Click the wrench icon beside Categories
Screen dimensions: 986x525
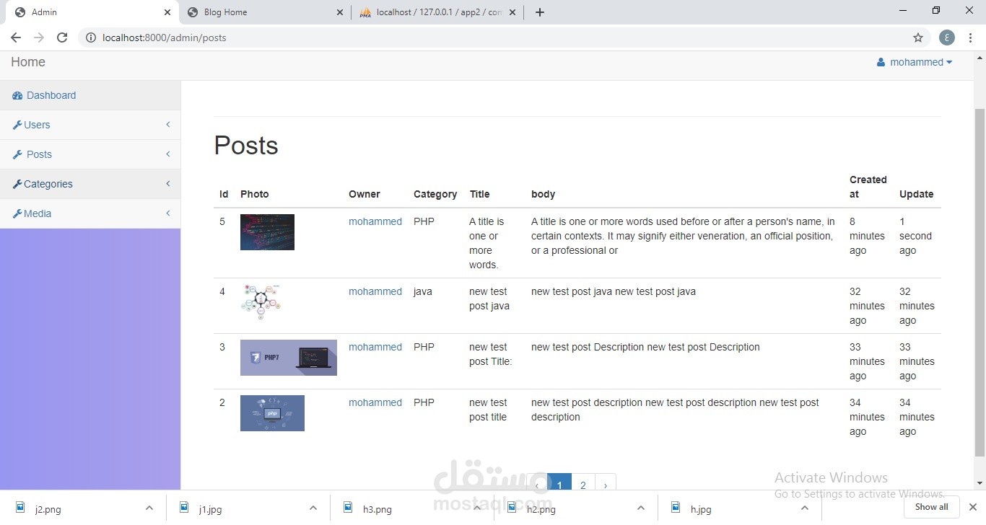[x=17, y=184]
